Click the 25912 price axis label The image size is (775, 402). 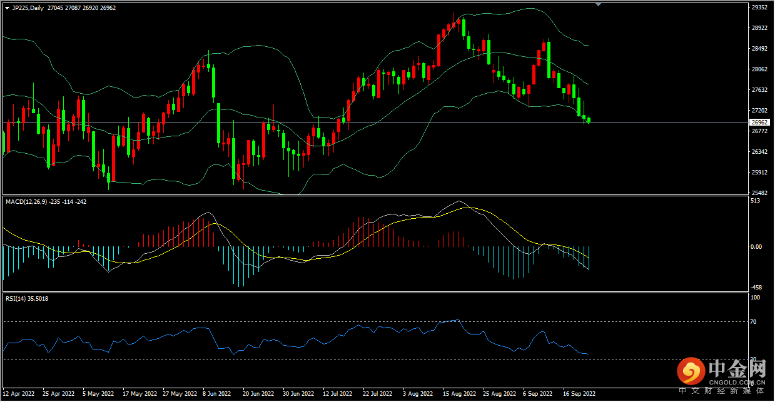click(759, 173)
